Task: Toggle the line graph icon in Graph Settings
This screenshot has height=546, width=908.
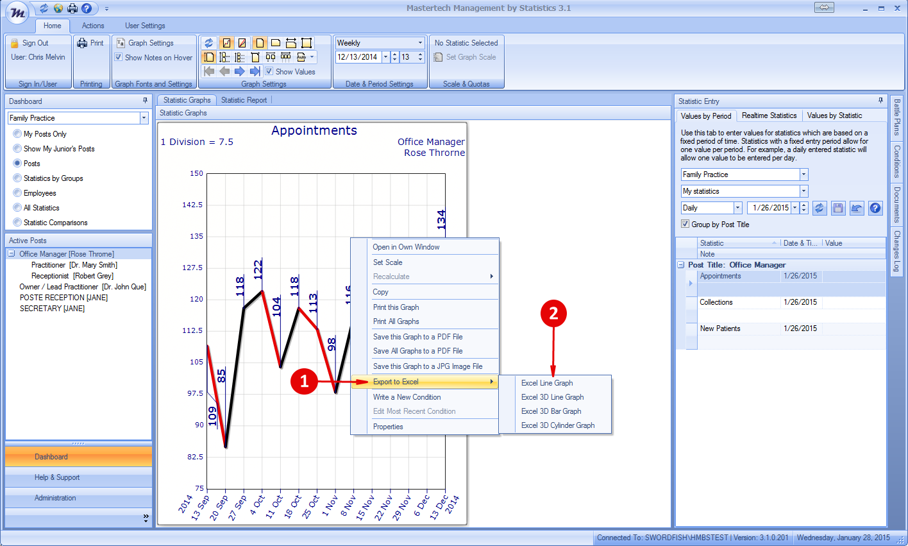Action: click(x=226, y=43)
